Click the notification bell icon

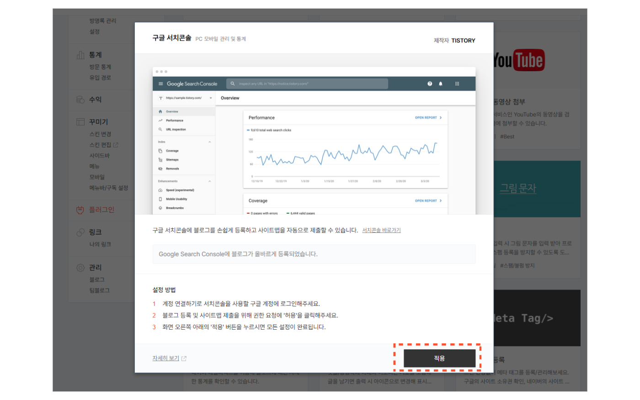pos(441,84)
